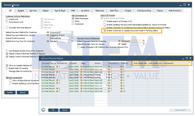Go to the Cash Flow tab
Screen dimensions: 195x116
click(114, 11)
